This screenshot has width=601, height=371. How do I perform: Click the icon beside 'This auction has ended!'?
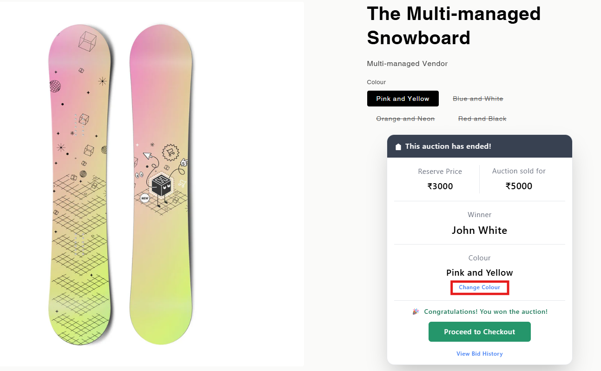[398, 146]
